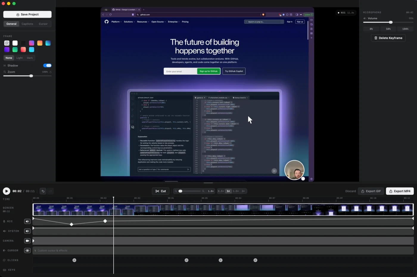Screen dimensions: 417x277
Task: Export the recording as GIF
Action: pyautogui.click(x=371, y=191)
